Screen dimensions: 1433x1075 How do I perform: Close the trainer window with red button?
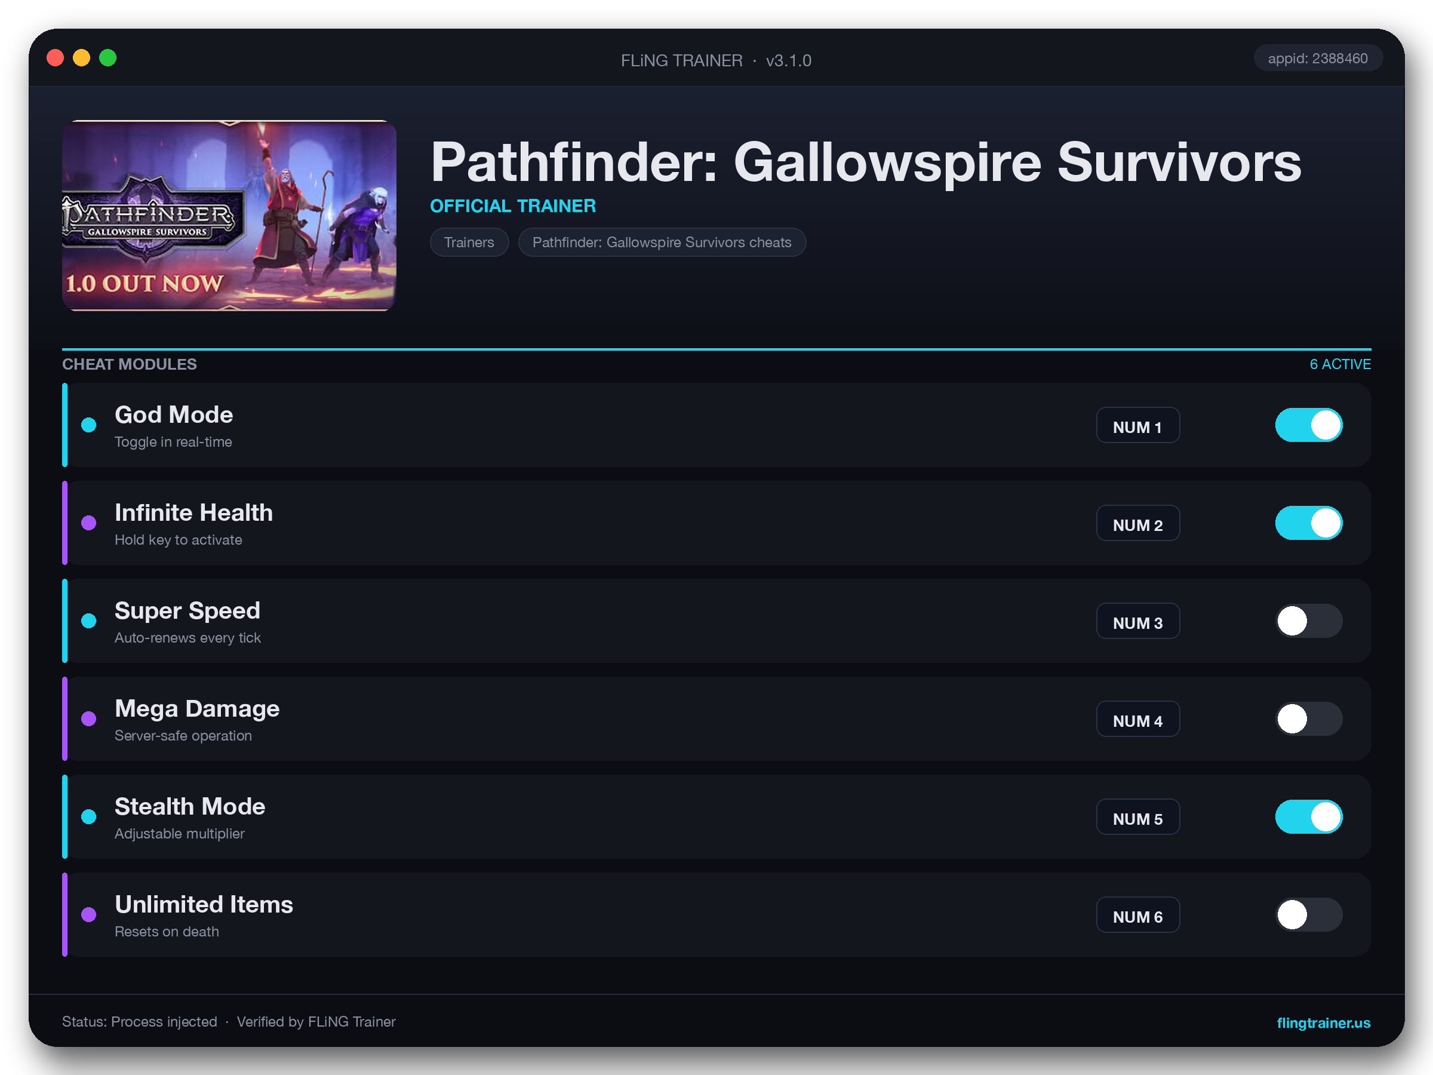(x=55, y=58)
